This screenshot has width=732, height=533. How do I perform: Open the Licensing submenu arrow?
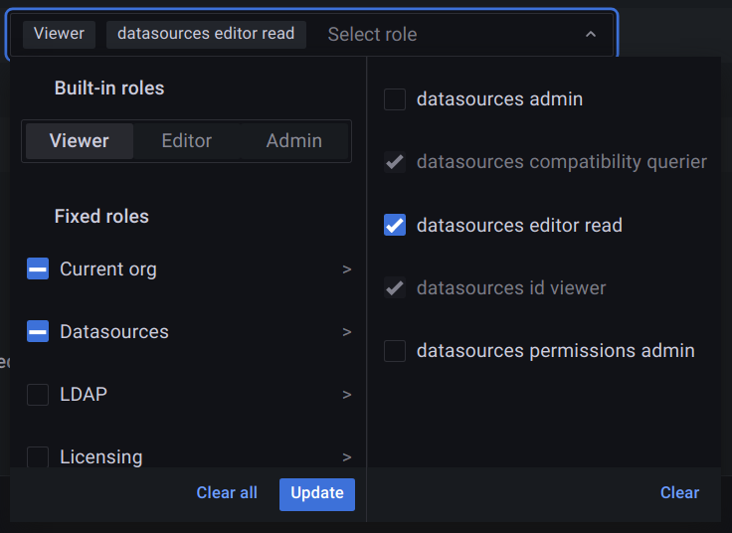(x=347, y=457)
